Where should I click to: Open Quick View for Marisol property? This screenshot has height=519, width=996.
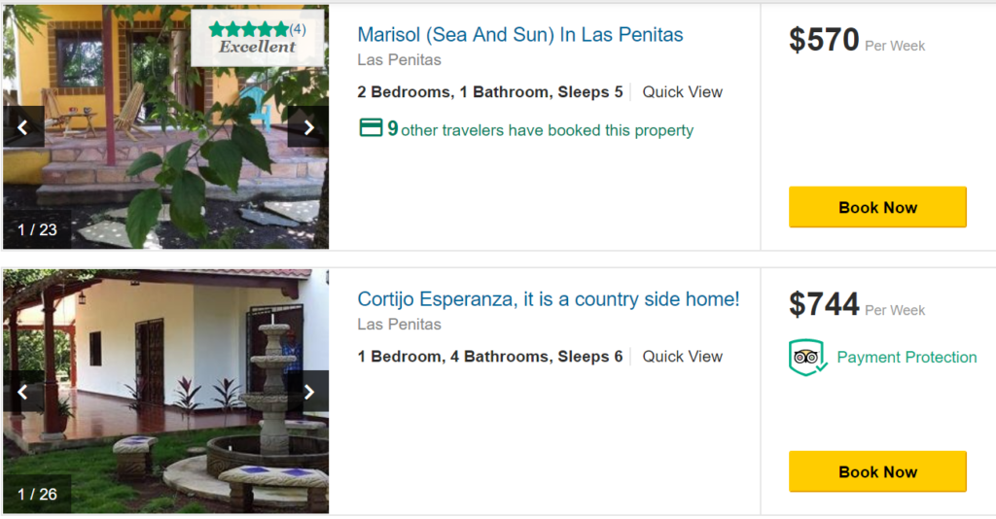[x=683, y=92]
